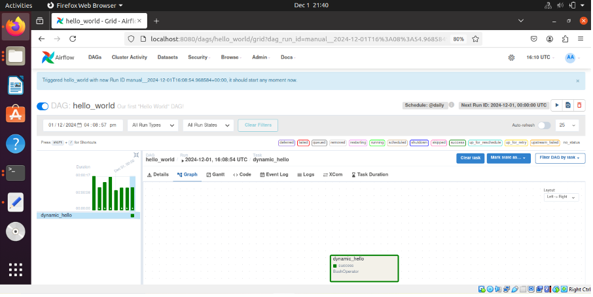This screenshot has width=593, height=297.
Task: Click the browser address bar URL
Action: coord(298,39)
